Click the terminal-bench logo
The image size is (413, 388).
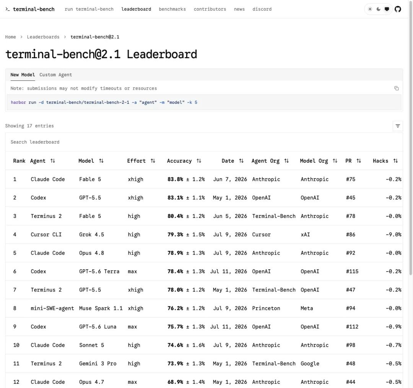click(30, 9)
